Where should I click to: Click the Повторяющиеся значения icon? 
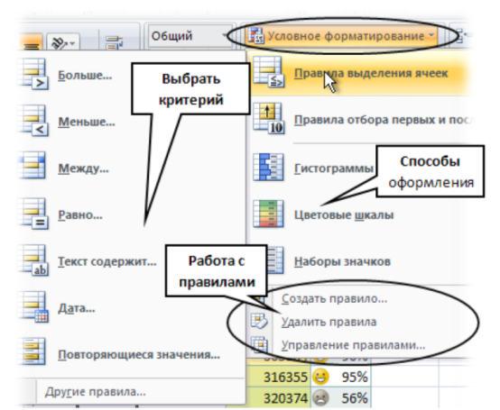[32, 351]
